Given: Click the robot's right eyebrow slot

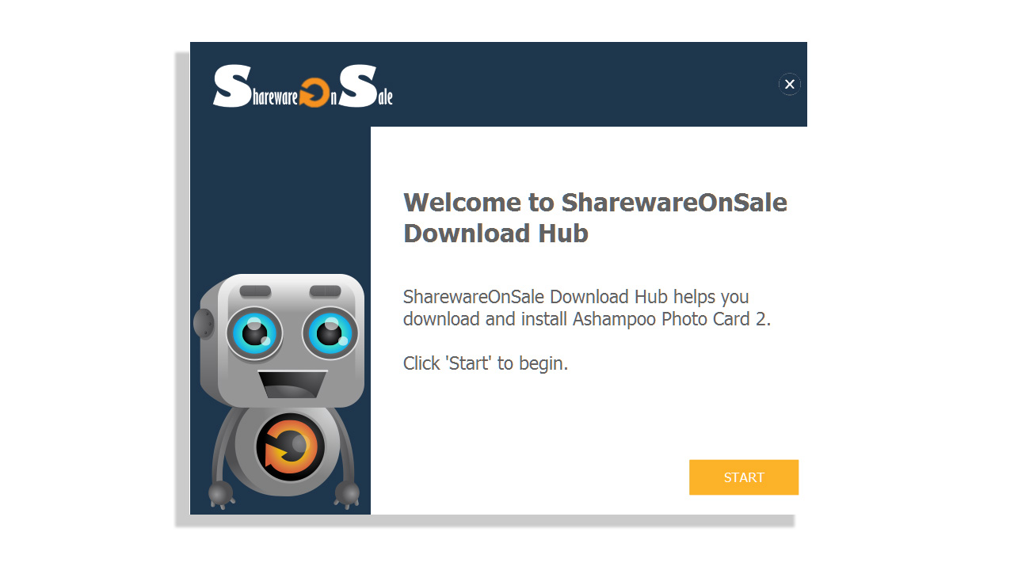Looking at the screenshot, I should pyautogui.click(x=325, y=291).
